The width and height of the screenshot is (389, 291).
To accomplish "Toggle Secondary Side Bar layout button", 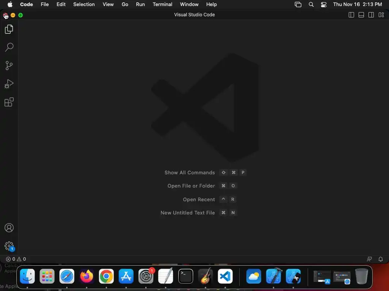I will click(x=371, y=15).
